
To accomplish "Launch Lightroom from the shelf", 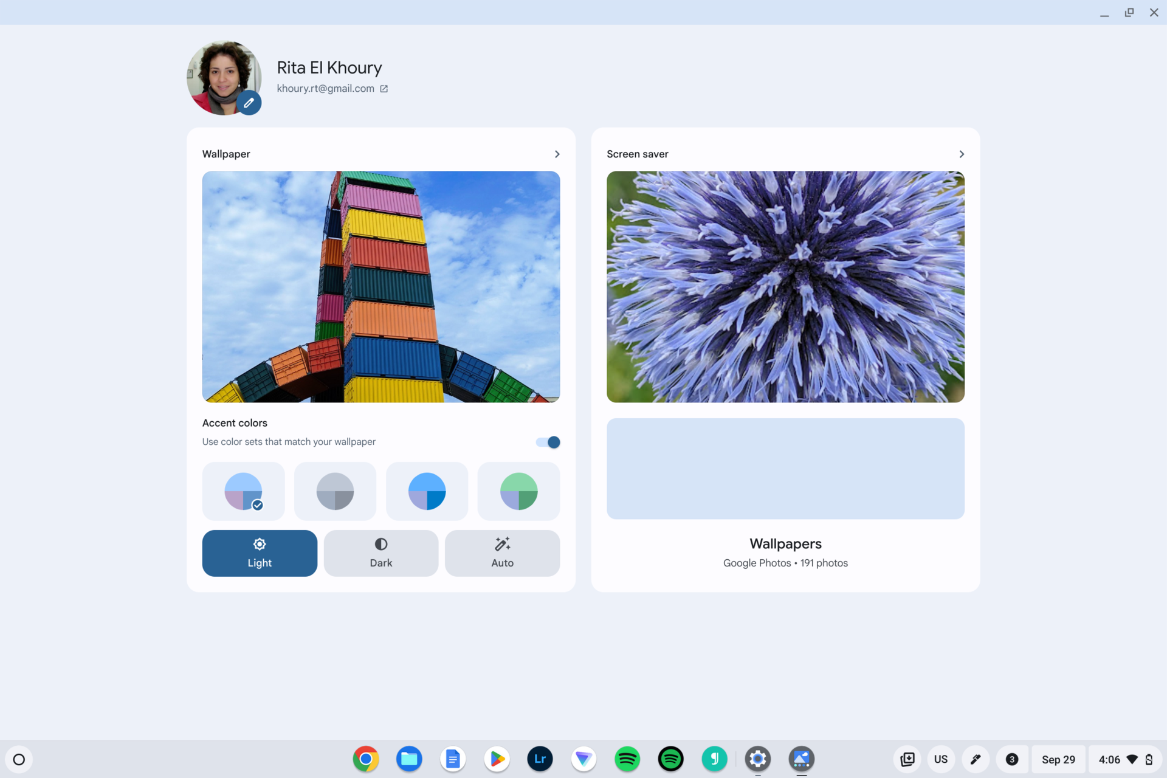I will coord(540,759).
